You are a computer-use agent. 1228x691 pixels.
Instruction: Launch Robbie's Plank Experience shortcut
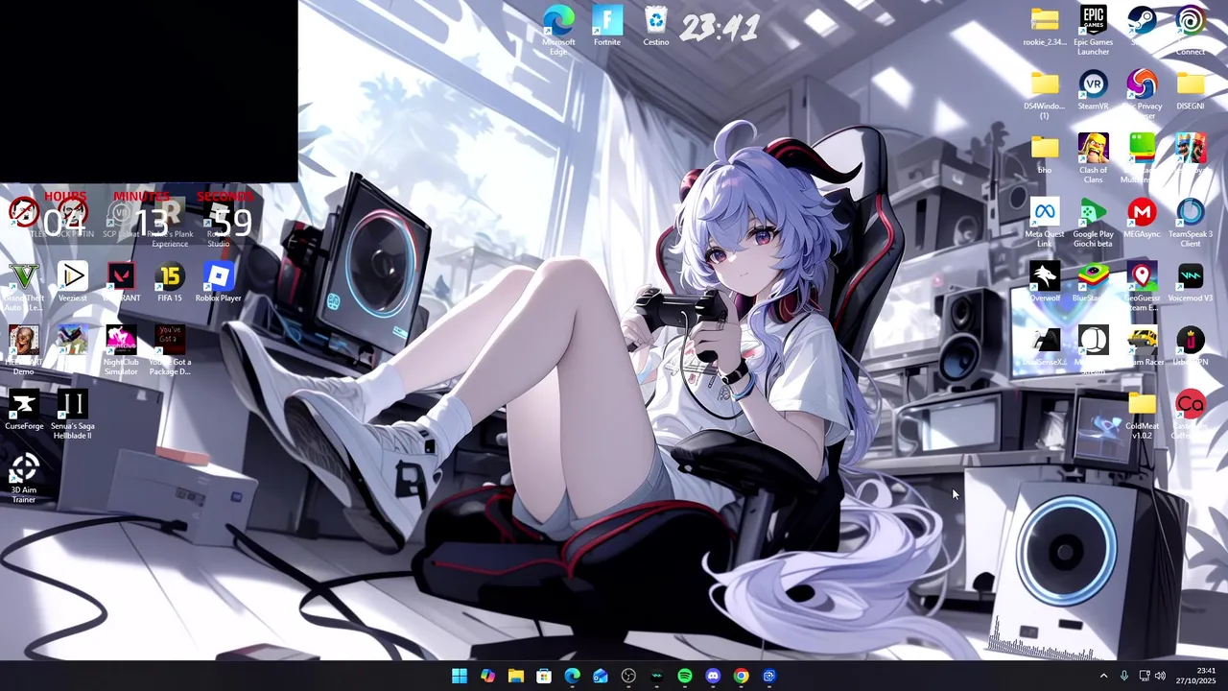pyautogui.click(x=170, y=223)
